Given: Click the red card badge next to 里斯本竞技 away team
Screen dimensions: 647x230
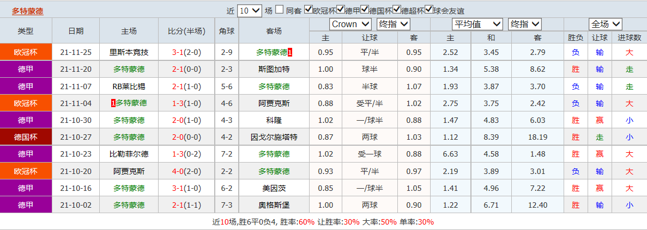Looking at the screenshot, I should click(x=290, y=52).
